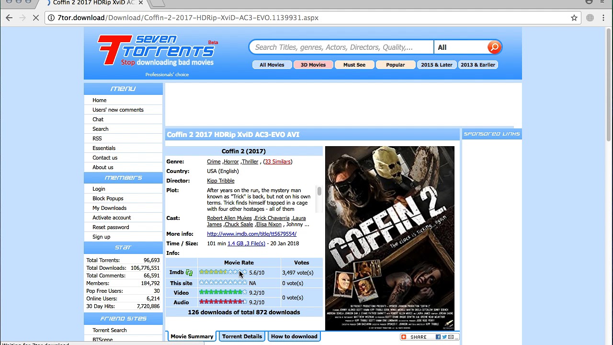Click the Coffin 2 movie poster
Viewport: 613px width, 345px height.
[390, 238]
